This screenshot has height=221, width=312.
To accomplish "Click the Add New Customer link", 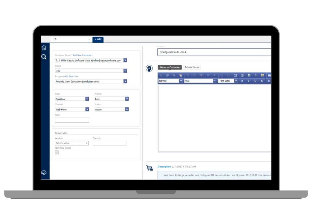I will [x=82, y=55].
